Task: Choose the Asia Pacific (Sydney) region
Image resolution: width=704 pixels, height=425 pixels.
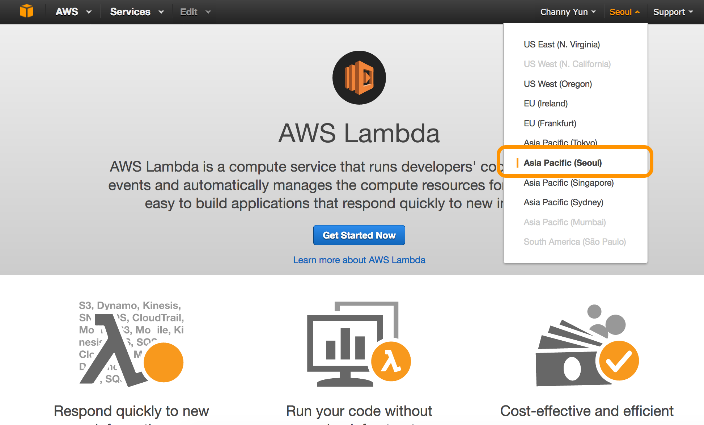Action: pos(563,202)
